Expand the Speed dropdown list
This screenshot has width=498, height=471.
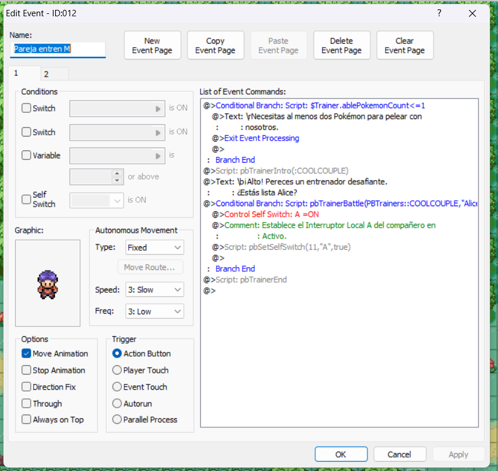[x=154, y=290]
